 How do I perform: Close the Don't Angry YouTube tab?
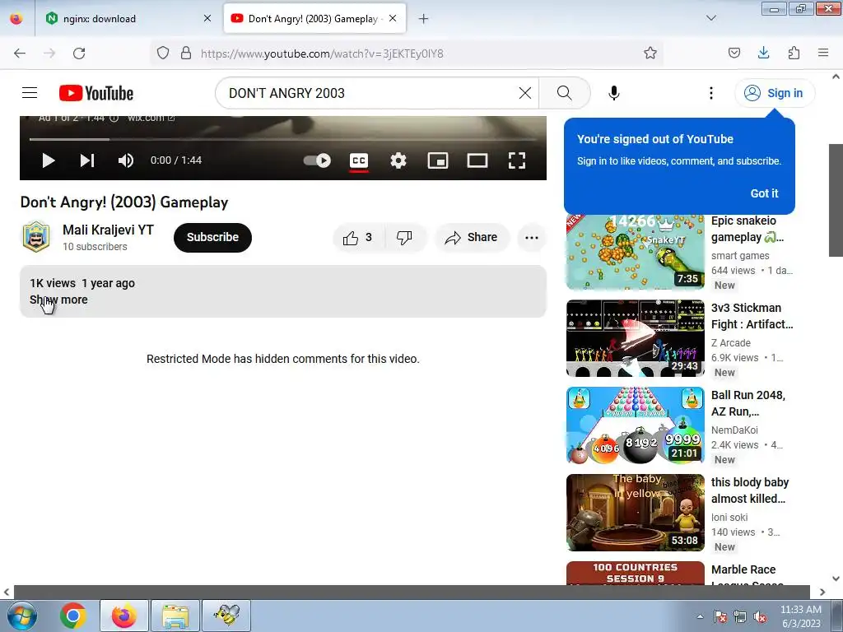(393, 19)
